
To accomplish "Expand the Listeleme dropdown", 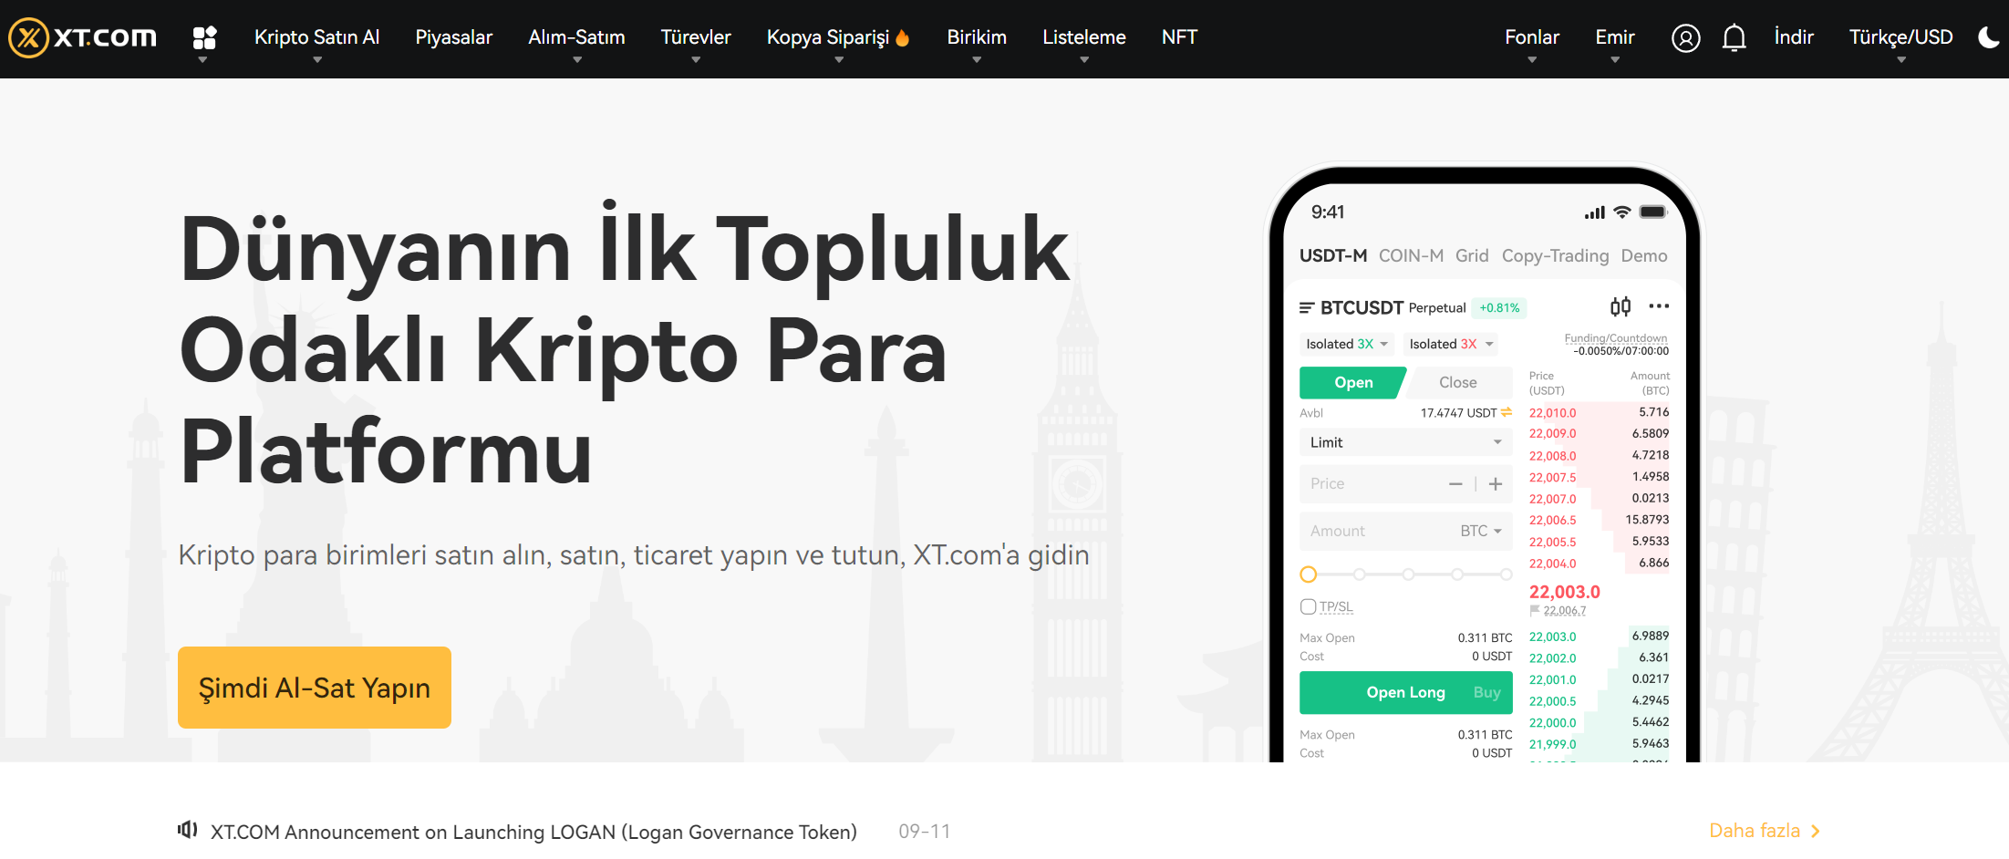I will 1084,37.
